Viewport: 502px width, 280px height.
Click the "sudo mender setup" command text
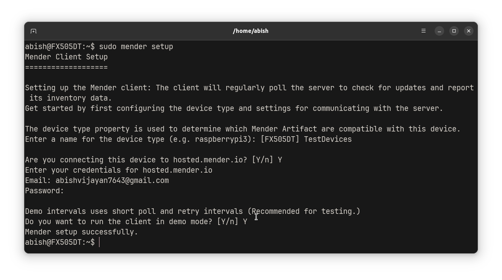[136, 47]
